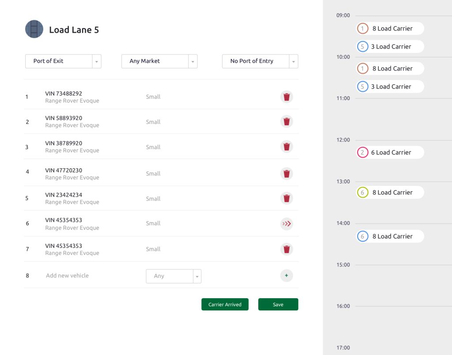
Task: Delete the VIN 38789920 entry
Action: click(286, 147)
